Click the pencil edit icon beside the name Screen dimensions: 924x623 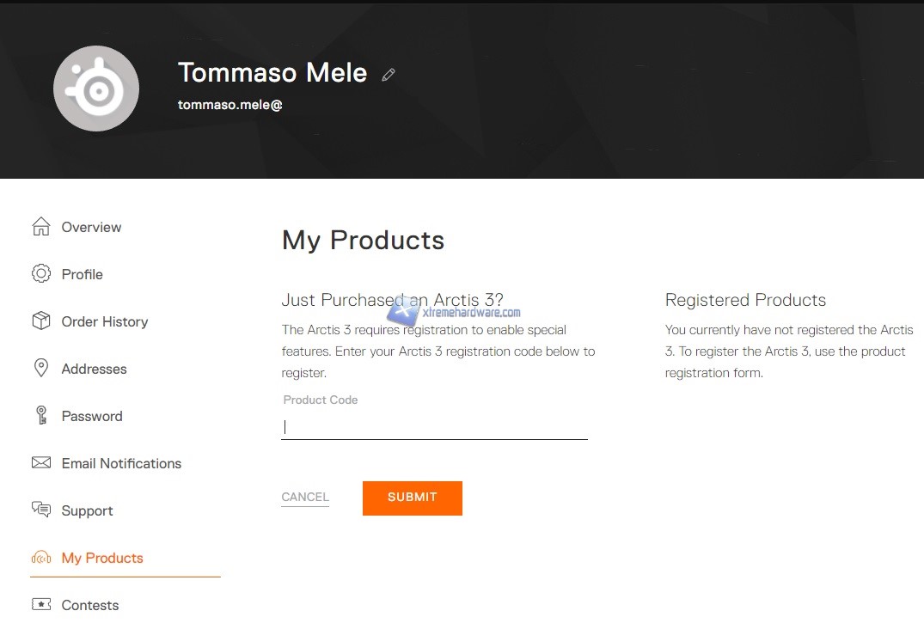click(x=389, y=75)
